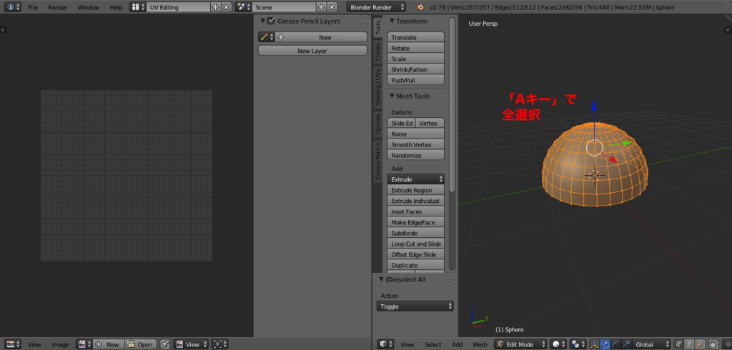732x350 pixels.
Task: Open the UV editor View mode dropdown
Action: 191,344
